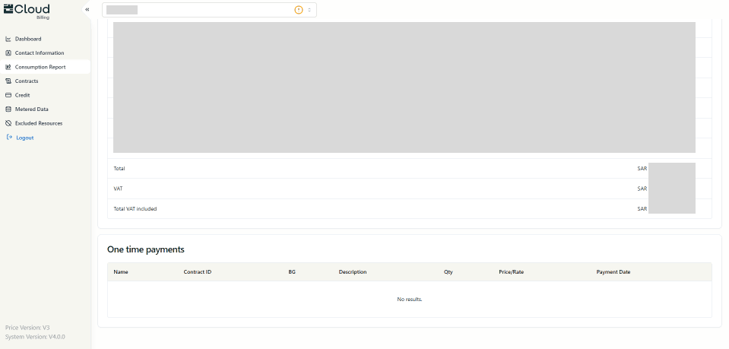Collapse the sidebar with double-chevron button
This screenshot has width=729, height=349.
tap(87, 10)
